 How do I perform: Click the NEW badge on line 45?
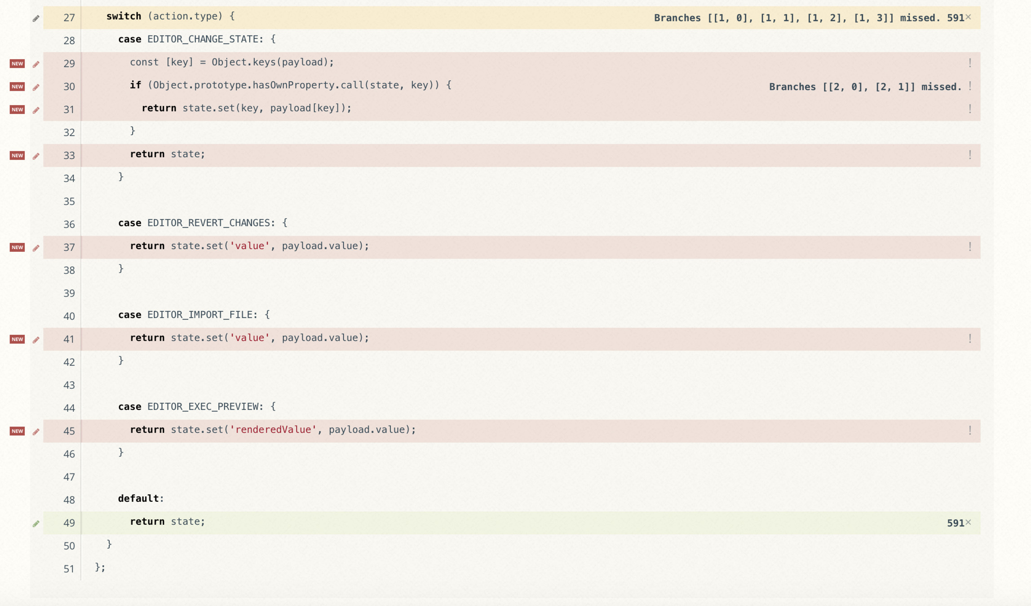17,431
